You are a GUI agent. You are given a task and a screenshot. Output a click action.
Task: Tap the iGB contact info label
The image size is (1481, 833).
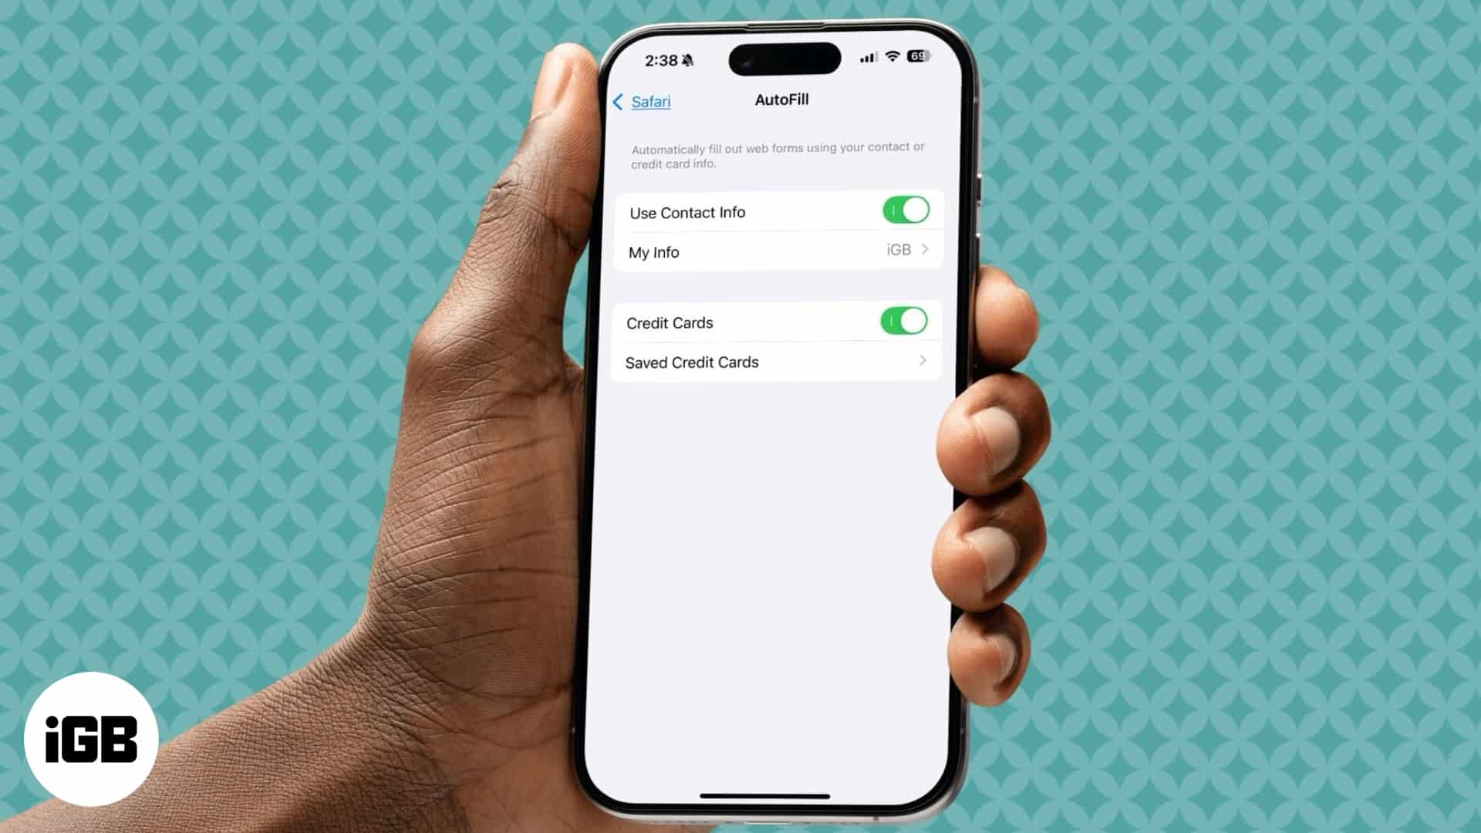(898, 250)
